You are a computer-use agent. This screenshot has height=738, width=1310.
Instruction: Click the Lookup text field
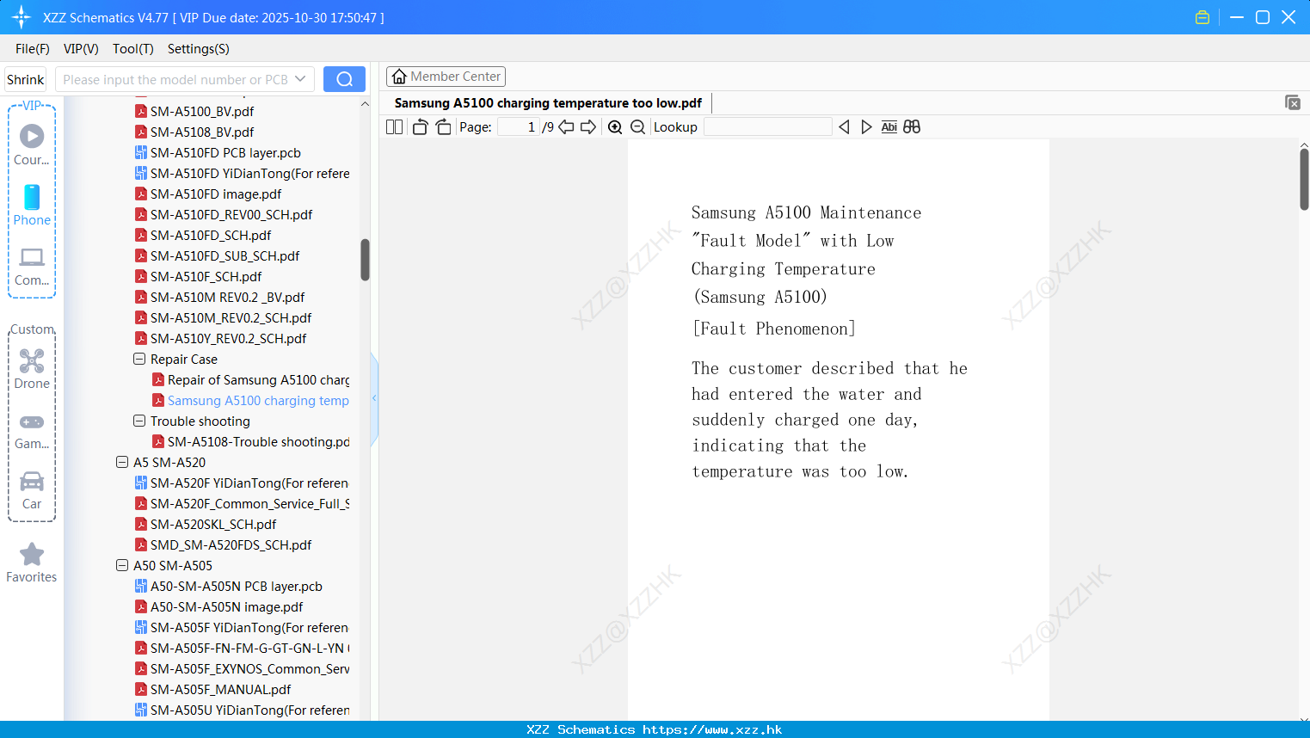(x=767, y=127)
